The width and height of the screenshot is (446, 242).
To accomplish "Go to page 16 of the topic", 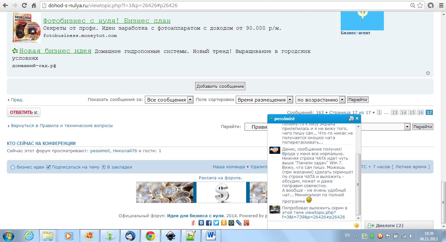I will (x=420, y=112).
